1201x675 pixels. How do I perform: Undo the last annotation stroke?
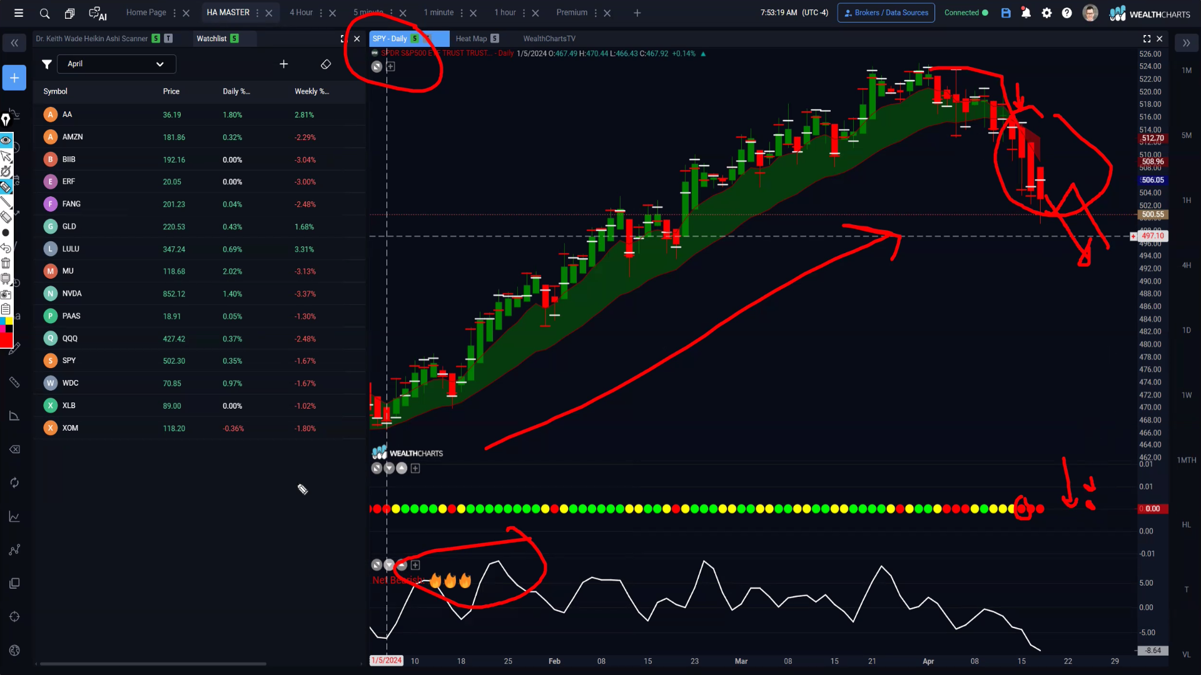6,248
